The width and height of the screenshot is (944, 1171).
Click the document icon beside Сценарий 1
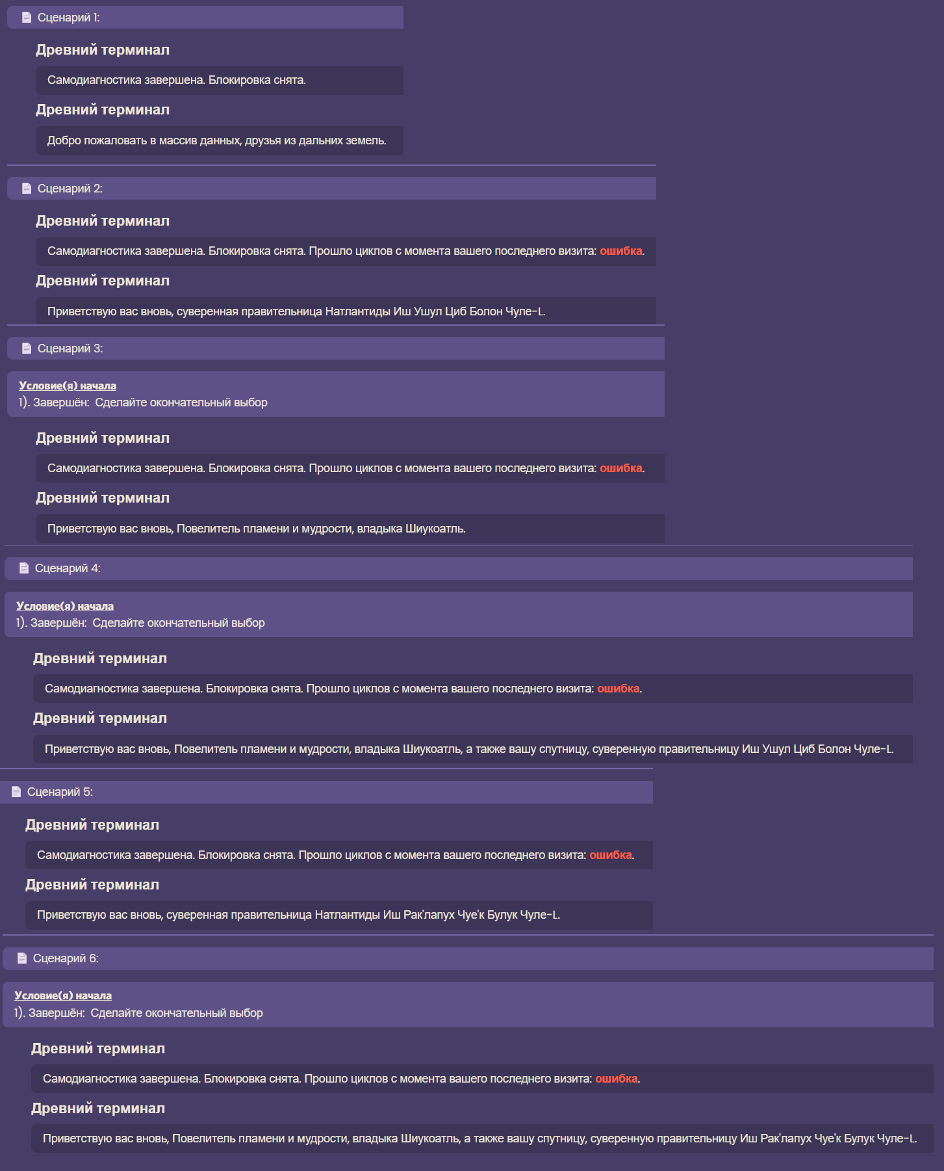pos(27,18)
